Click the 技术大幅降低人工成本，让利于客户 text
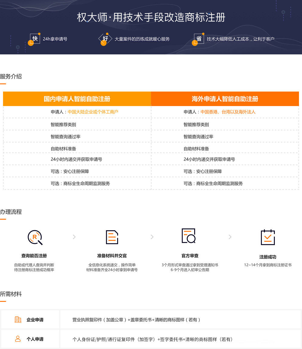Image resolution: width=302 pixels, height=349 pixels. [x=240, y=39]
